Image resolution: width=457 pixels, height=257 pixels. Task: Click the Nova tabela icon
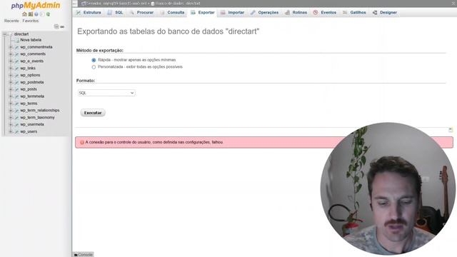16,40
